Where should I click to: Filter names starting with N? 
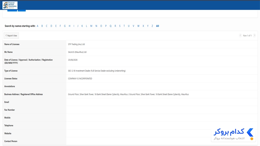(x=96, y=26)
